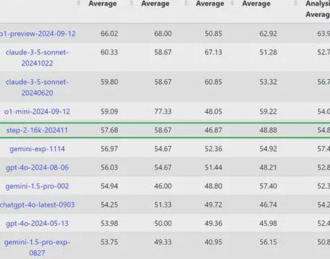Open the gpt-4o-2024-08-06 model link
330x259 pixels.
tap(37, 167)
